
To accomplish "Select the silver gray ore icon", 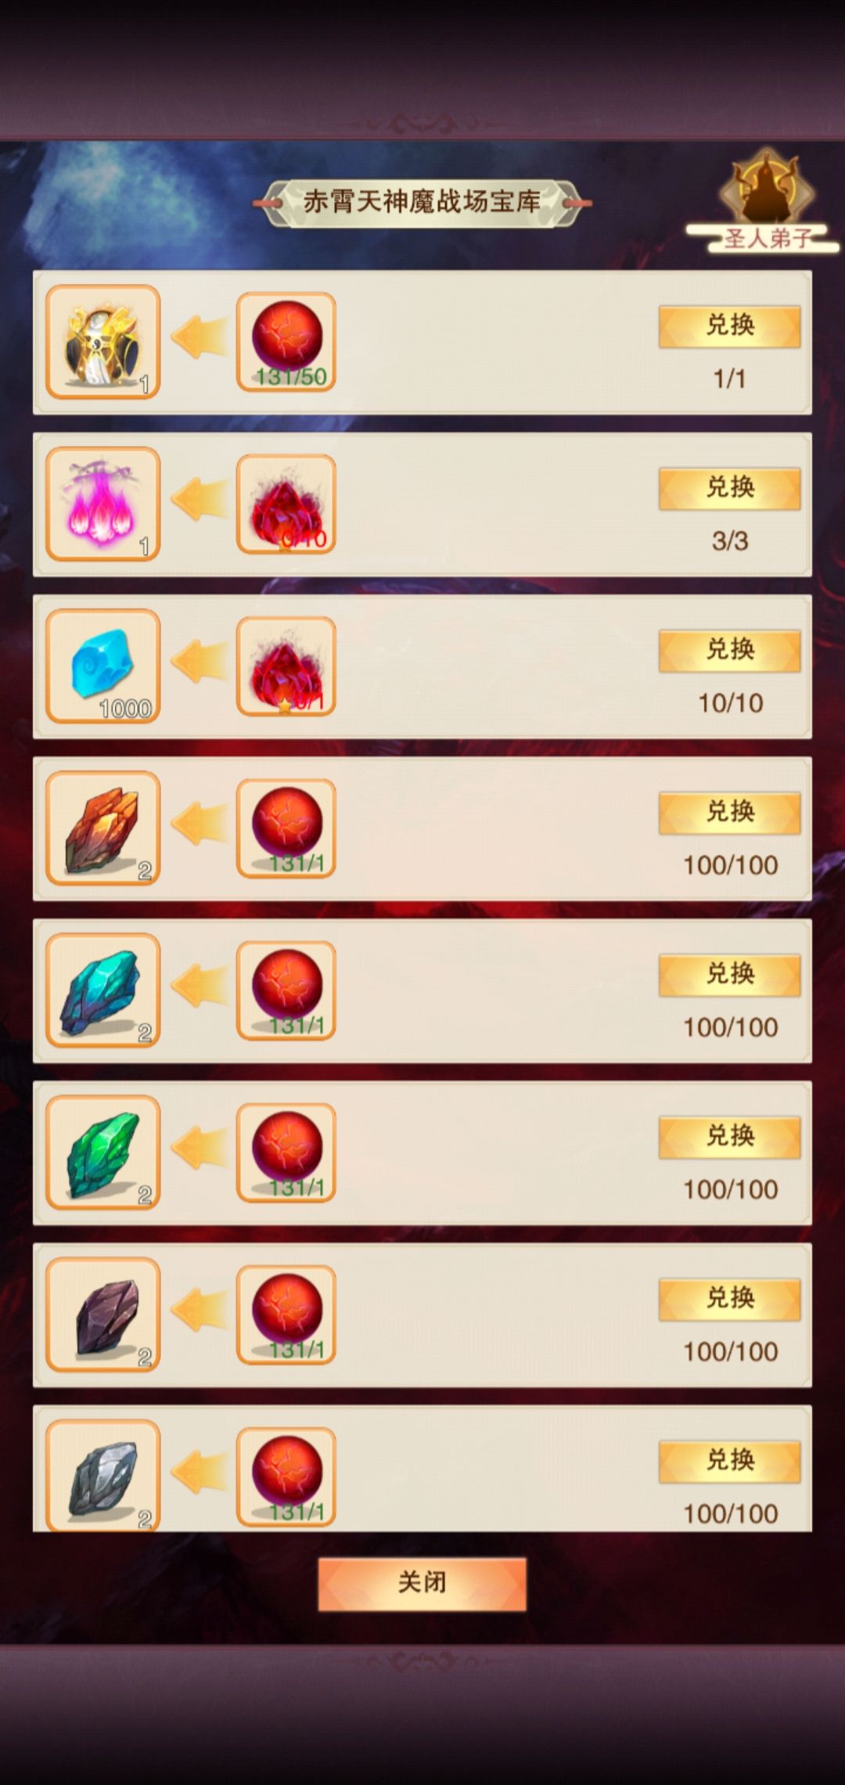I will point(103,1475).
